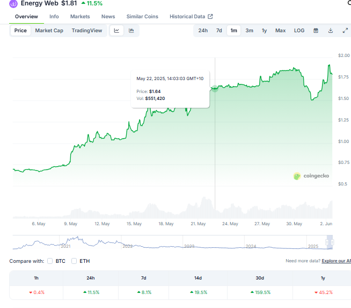Set chart range to 3m
Image resolution: width=351 pixels, height=308 pixels.
pyautogui.click(x=249, y=31)
